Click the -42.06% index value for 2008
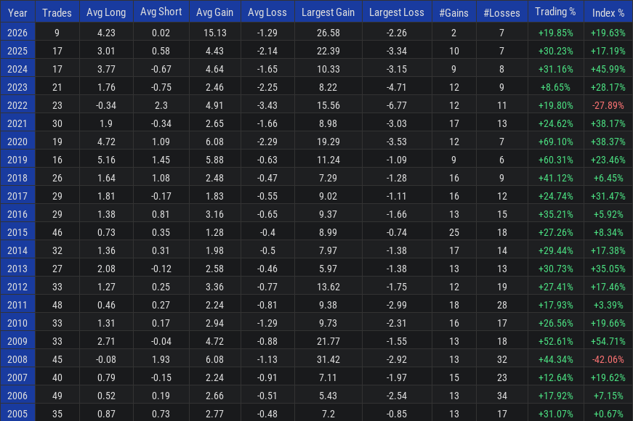 point(608,359)
